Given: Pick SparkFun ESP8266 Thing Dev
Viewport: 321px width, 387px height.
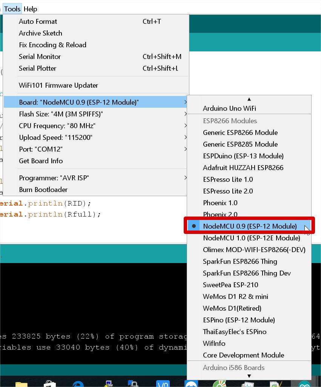Looking at the screenshot, I should tap(249, 273).
